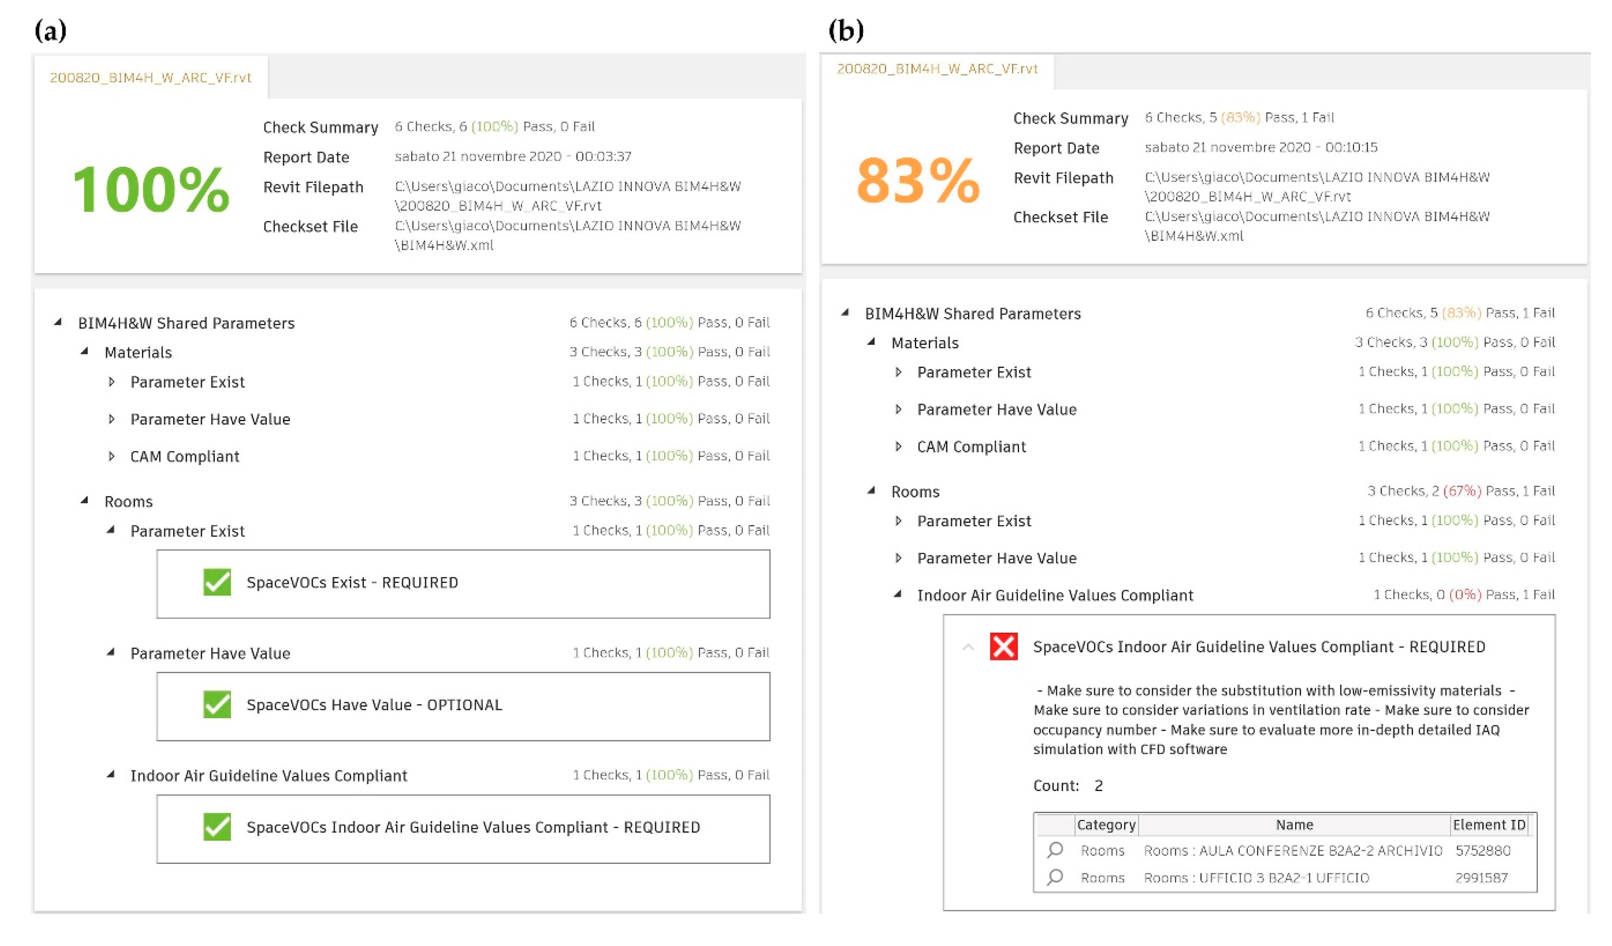
Task: Click element ID 5752880 cell
Action: [x=1482, y=850]
